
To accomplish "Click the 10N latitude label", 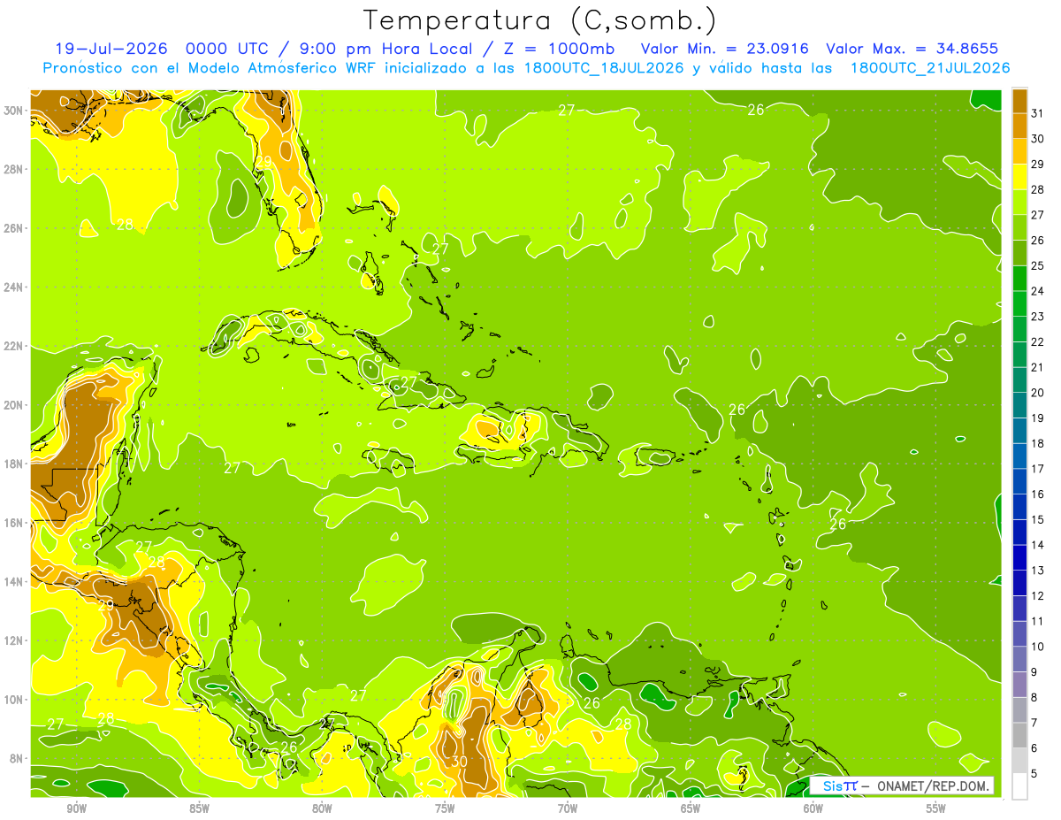I will pyautogui.click(x=14, y=700).
